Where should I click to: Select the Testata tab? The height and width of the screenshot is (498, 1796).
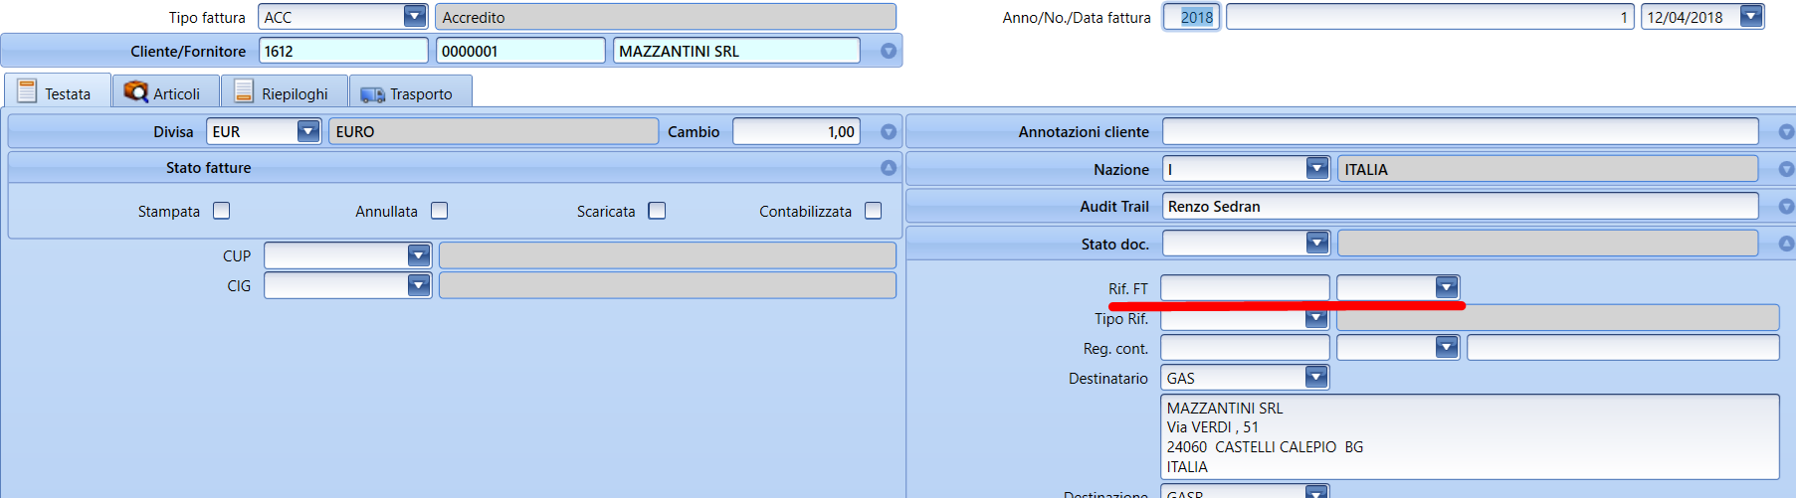(56, 92)
